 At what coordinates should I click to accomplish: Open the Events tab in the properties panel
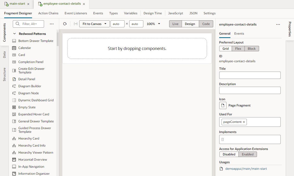coord(239,34)
